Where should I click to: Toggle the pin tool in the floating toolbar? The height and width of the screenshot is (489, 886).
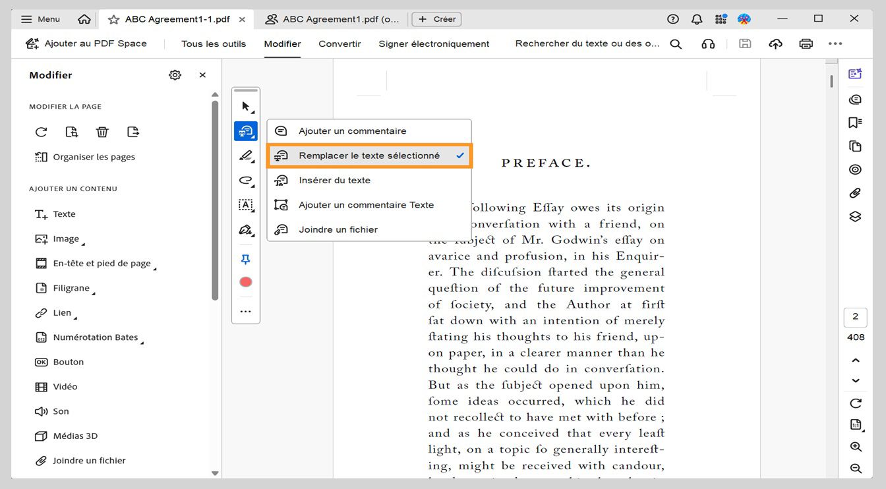pos(245,259)
